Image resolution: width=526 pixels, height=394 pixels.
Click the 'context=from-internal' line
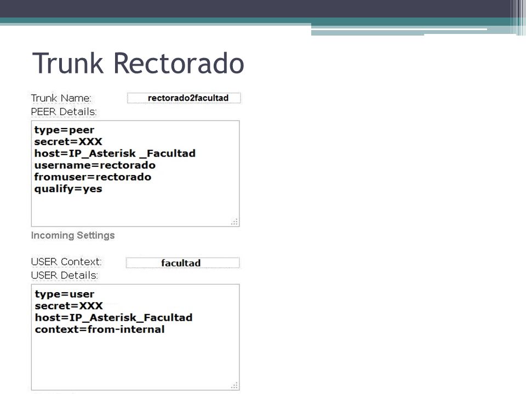(100, 329)
